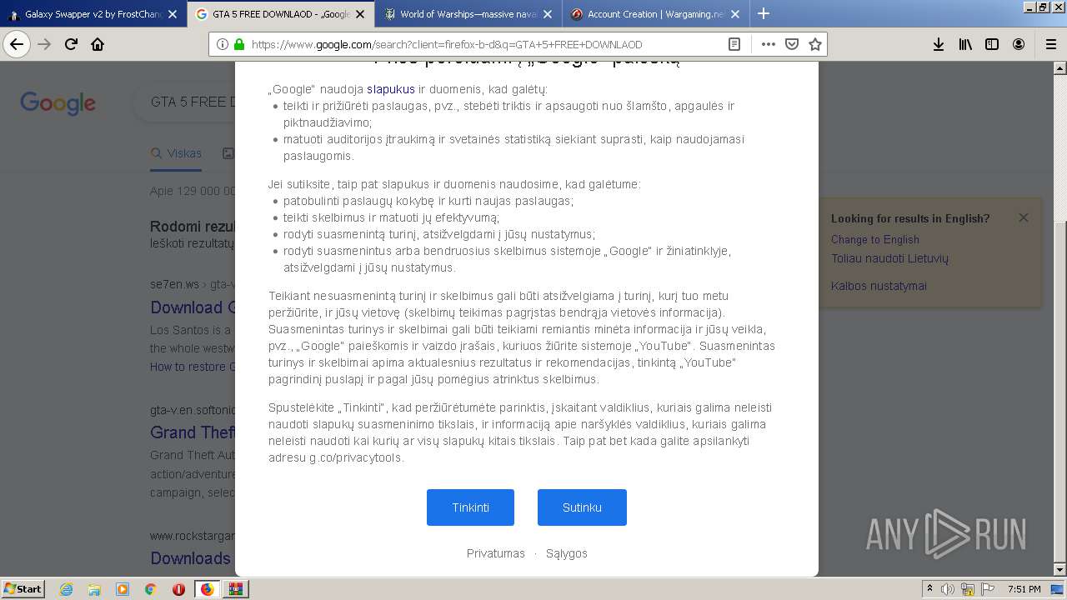Click the green connection padlock icon
The width and height of the screenshot is (1067, 600).
(239, 44)
